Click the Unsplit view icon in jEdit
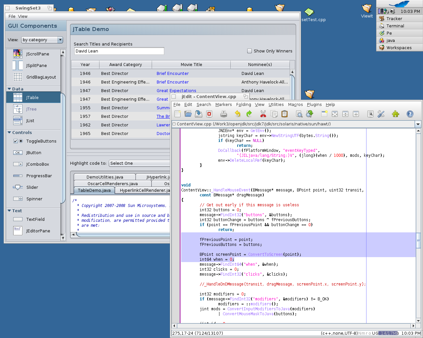This screenshot has width=423, height=338. [x=335, y=114]
